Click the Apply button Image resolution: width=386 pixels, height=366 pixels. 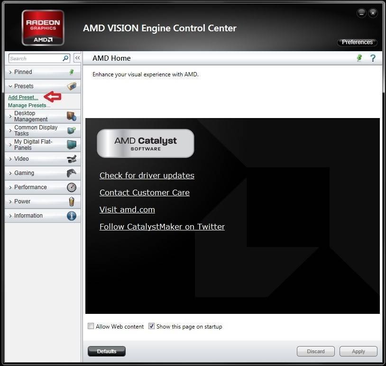(358, 351)
